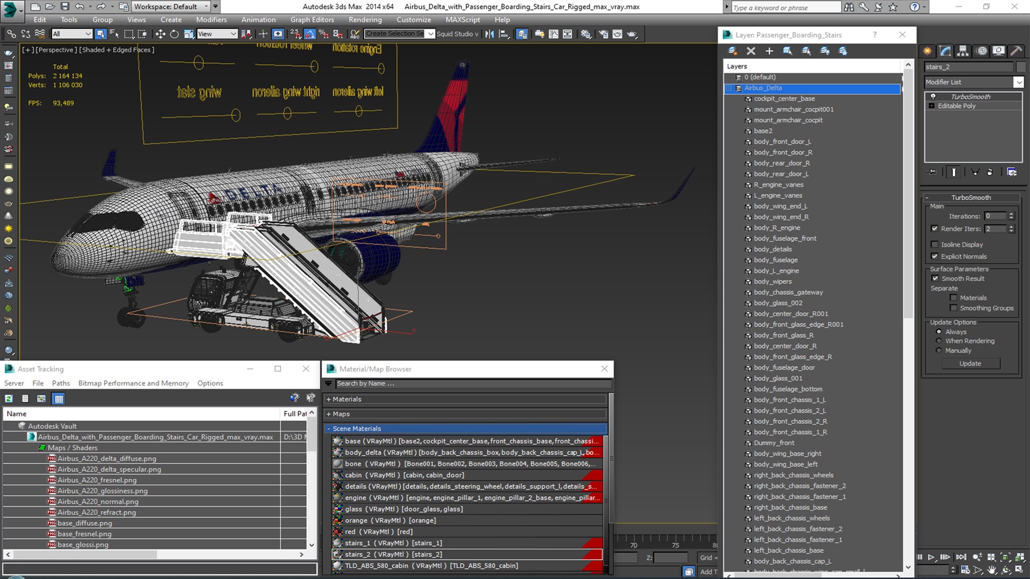Image resolution: width=1030 pixels, height=579 pixels.
Task: Toggle the Render Iters checkbox
Action: click(935, 228)
